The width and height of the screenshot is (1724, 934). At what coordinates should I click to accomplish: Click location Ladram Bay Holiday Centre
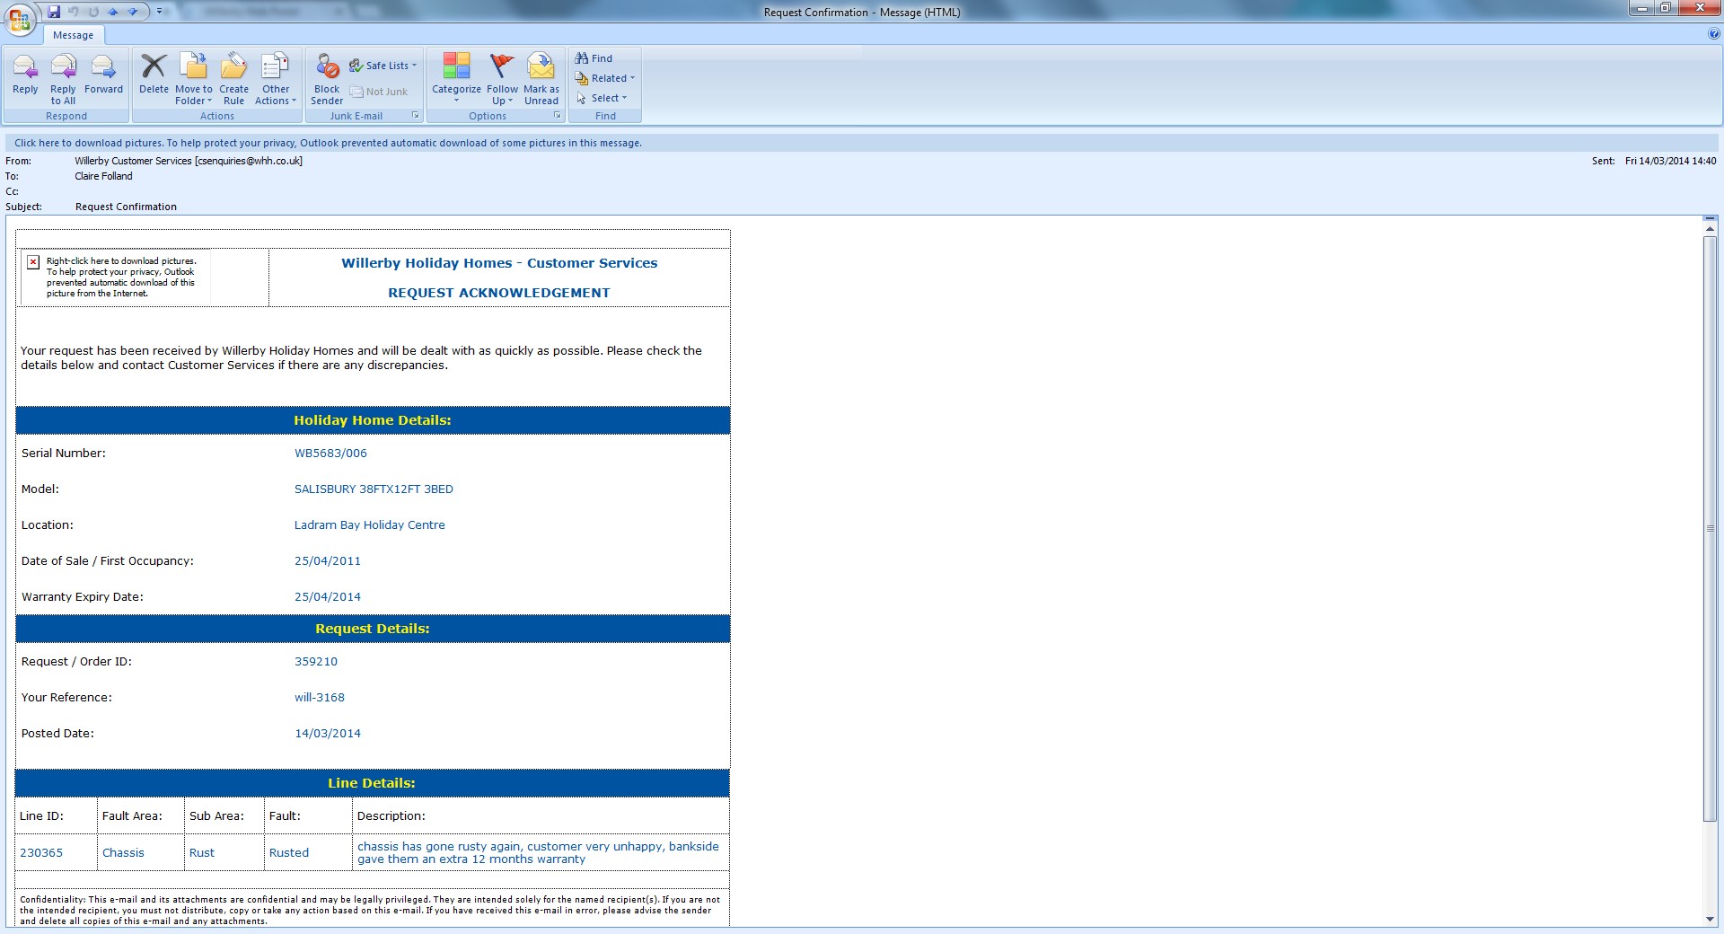coord(369,525)
